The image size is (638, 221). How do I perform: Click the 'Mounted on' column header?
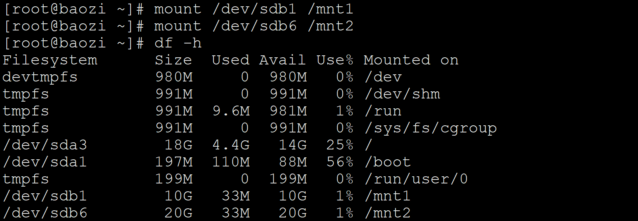point(411,60)
